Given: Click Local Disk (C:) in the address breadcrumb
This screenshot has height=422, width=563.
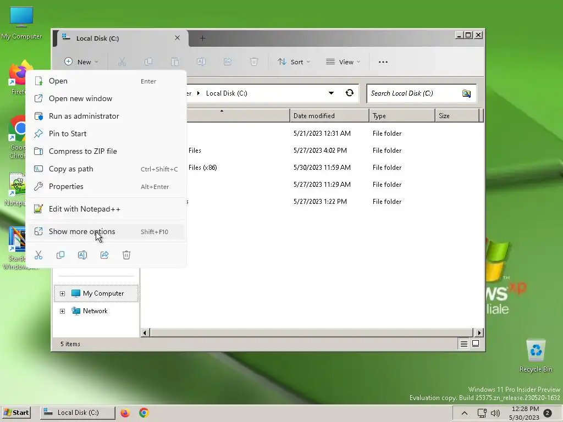Looking at the screenshot, I should 227,93.
